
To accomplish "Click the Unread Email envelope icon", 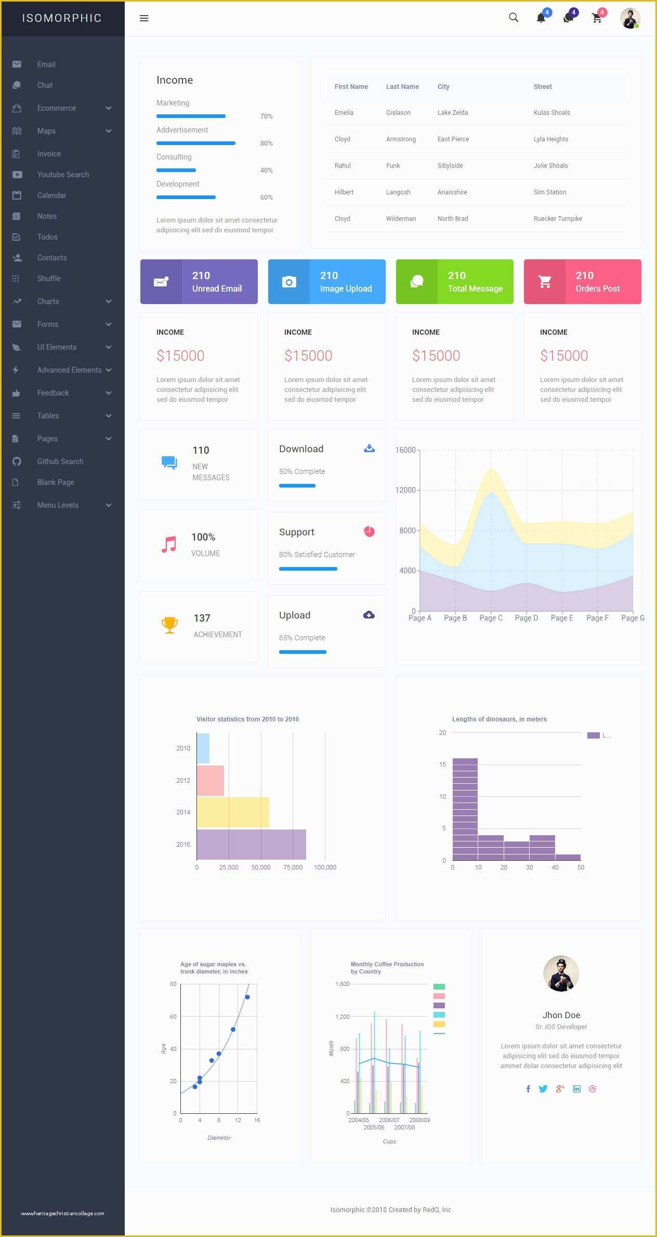I will pos(161,282).
